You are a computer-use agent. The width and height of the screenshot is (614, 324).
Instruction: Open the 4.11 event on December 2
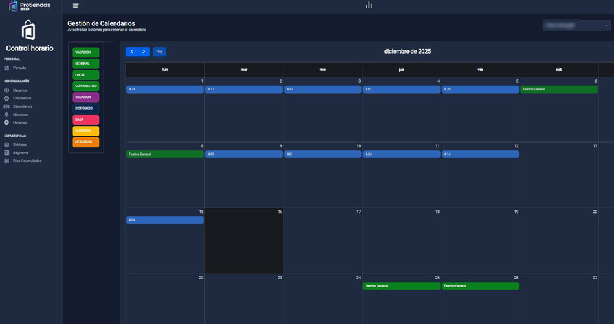pyautogui.click(x=243, y=90)
